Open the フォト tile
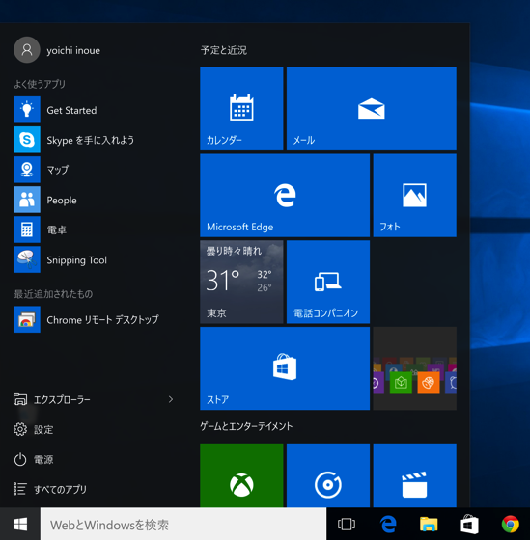 click(x=415, y=195)
